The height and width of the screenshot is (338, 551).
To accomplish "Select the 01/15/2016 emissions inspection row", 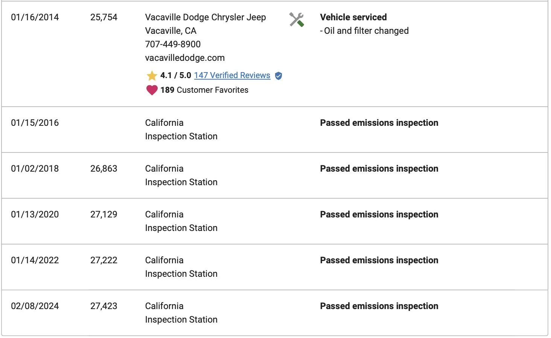I will (35, 123).
